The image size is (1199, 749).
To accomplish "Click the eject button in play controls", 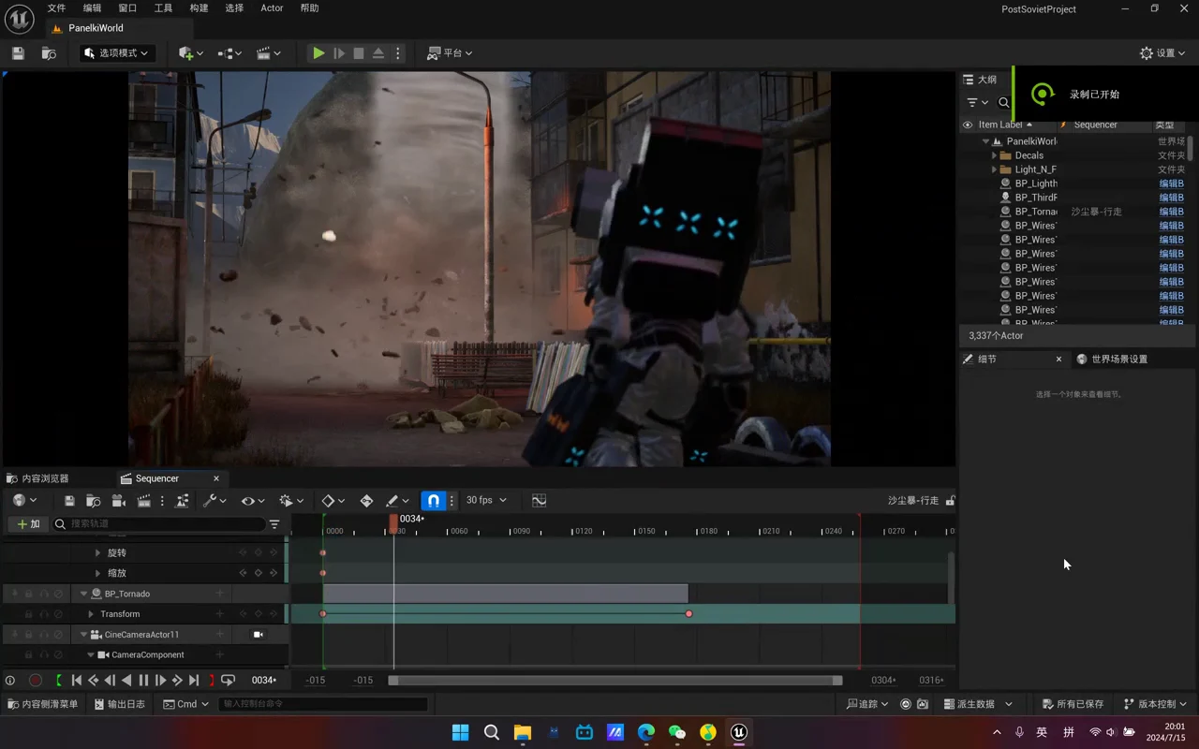I will [378, 53].
